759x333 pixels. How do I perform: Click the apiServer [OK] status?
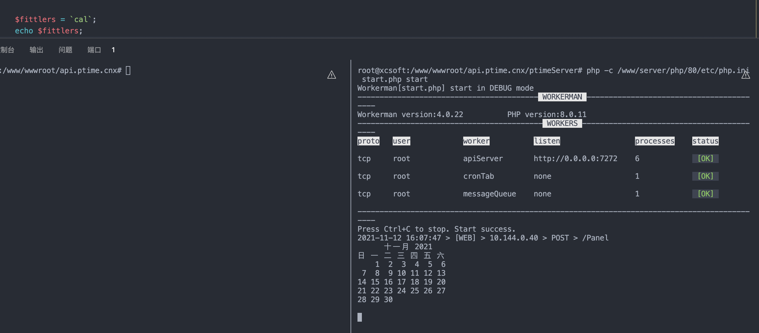click(705, 159)
